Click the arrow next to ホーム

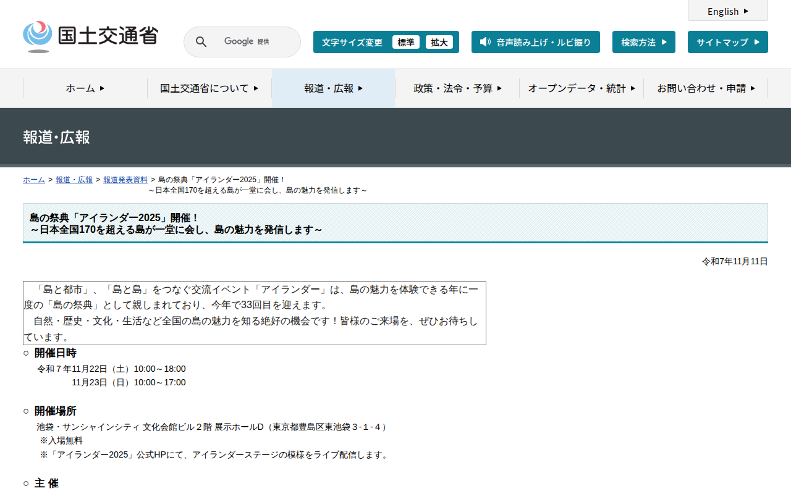coord(102,88)
